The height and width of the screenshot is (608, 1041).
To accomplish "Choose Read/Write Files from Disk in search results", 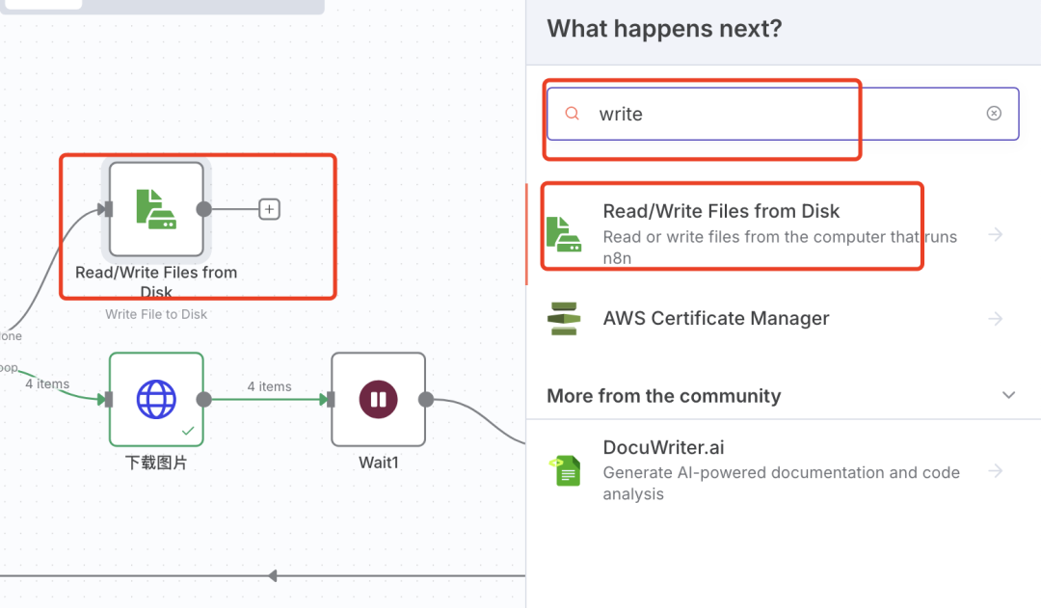I will point(721,212).
